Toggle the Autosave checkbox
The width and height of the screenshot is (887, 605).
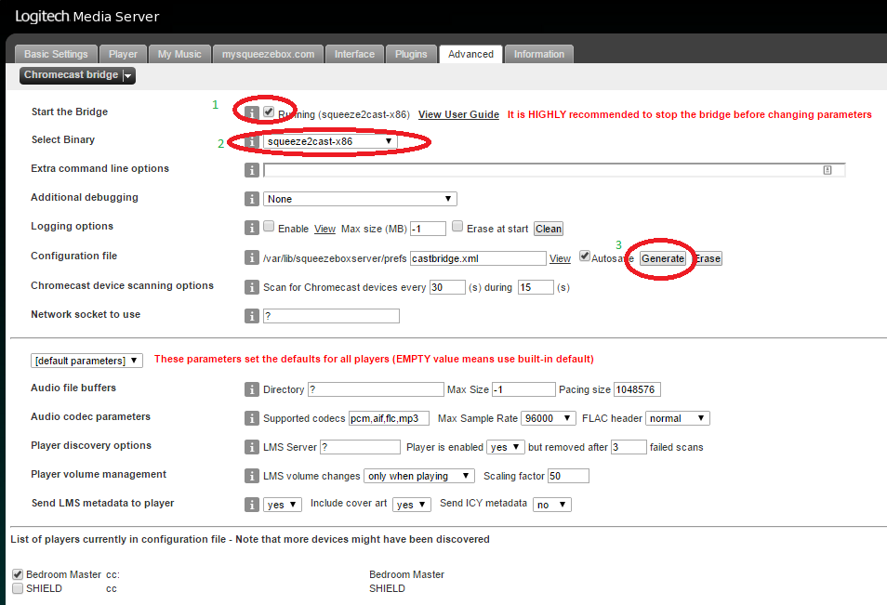(585, 256)
